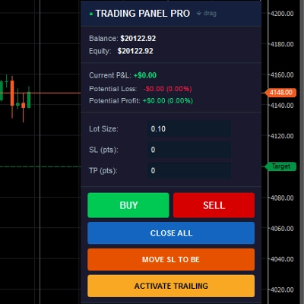Click the 4200.00 price axis label
Screen dimensions: 304x304
282,14
